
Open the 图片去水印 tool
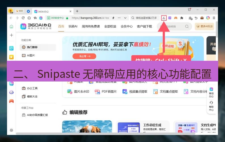point(78,91)
